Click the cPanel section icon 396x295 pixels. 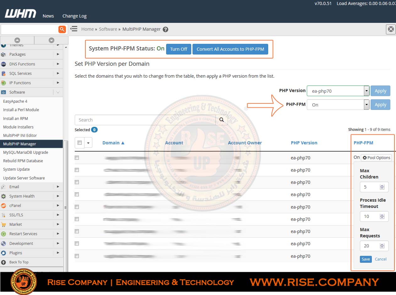click(x=3, y=206)
